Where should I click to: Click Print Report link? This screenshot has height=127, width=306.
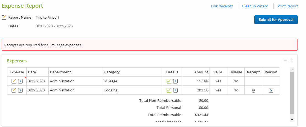pyautogui.click(x=288, y=6)
